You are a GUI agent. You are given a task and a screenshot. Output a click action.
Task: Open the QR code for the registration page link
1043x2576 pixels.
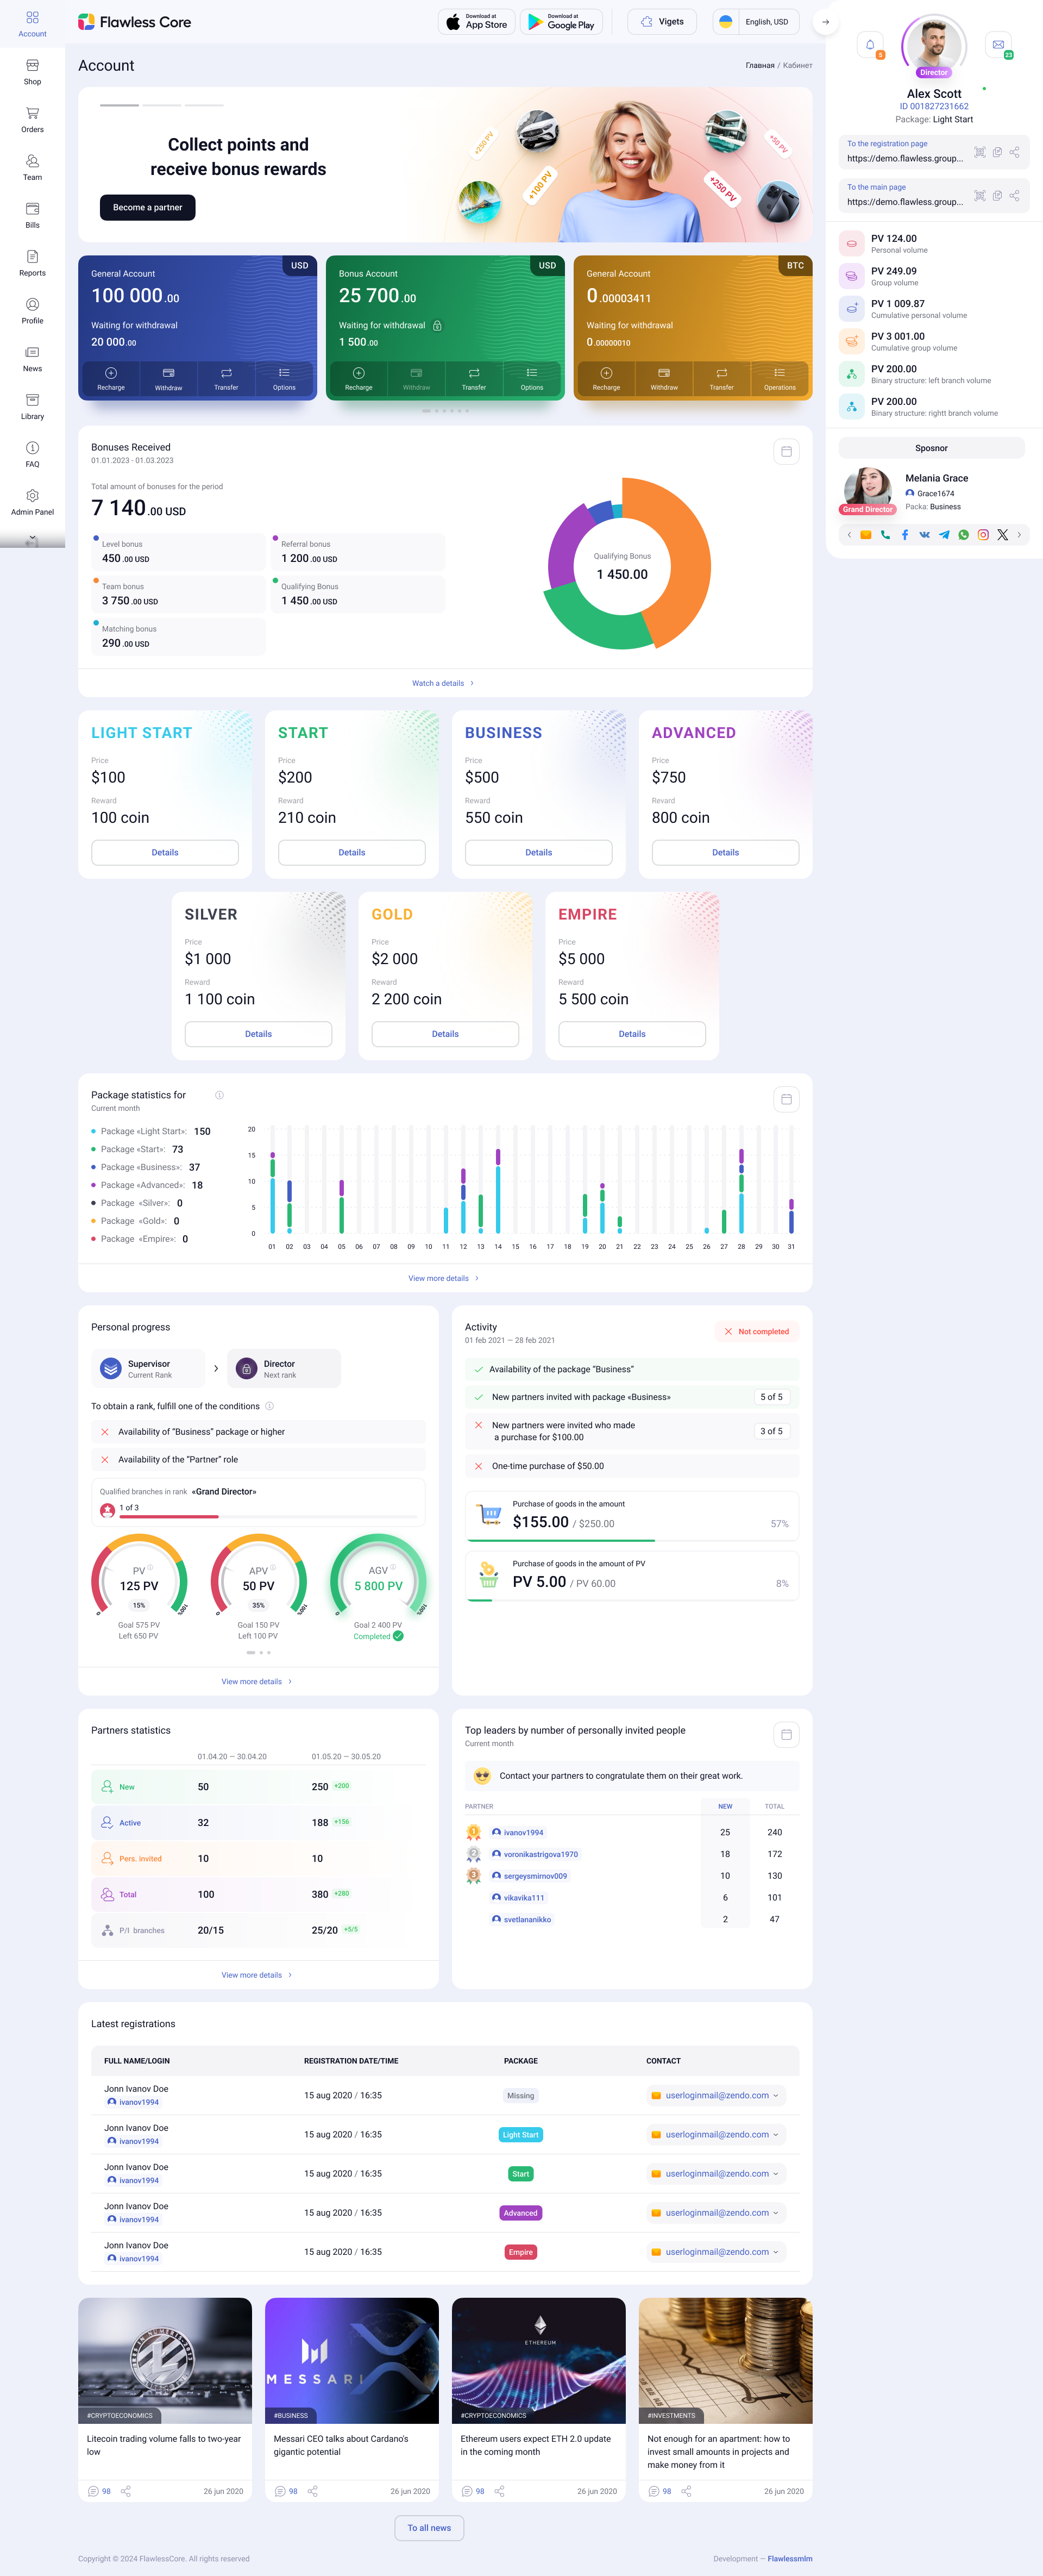click(980, 152)
